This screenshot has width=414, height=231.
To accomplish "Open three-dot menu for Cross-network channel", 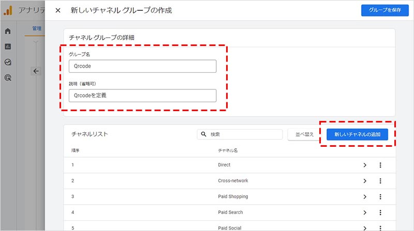I will click(x=380, y=181).
